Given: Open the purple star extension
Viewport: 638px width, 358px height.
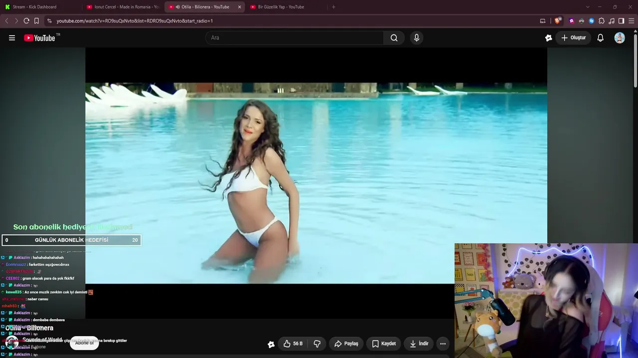Looking at the screenshot, I should click(x=572, y=21).
